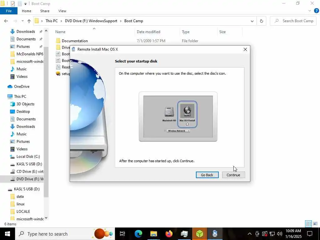320x240 pixels.
Task: Select 3D Objects in navigation pane
Action: (x=25, y=104)
